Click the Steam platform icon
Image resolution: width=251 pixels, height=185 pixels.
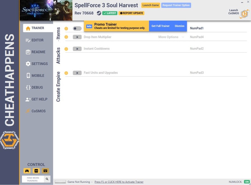pos(99,13)
